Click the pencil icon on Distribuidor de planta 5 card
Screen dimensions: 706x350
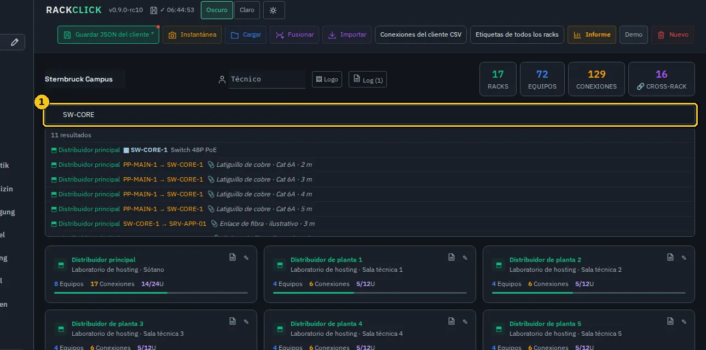(x=684, y=322)
